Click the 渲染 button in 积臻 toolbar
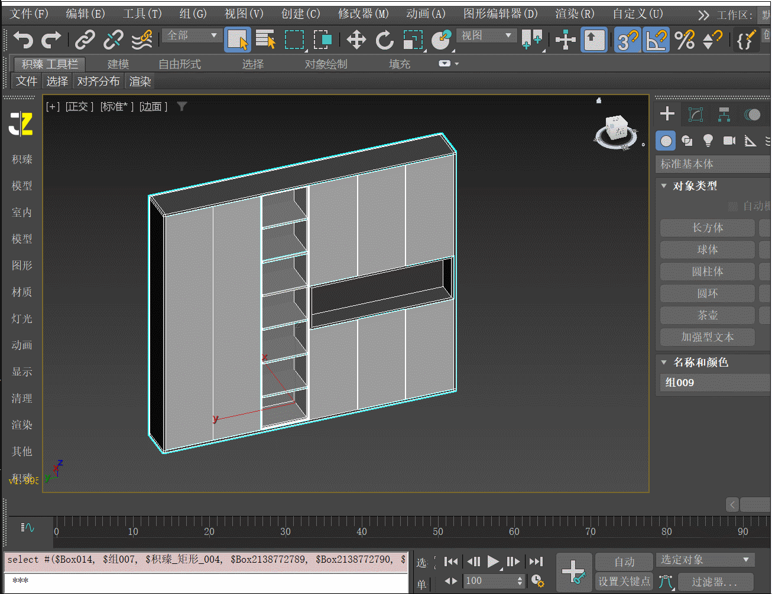This screenshot has width=772, height=594. click(140, 81)
